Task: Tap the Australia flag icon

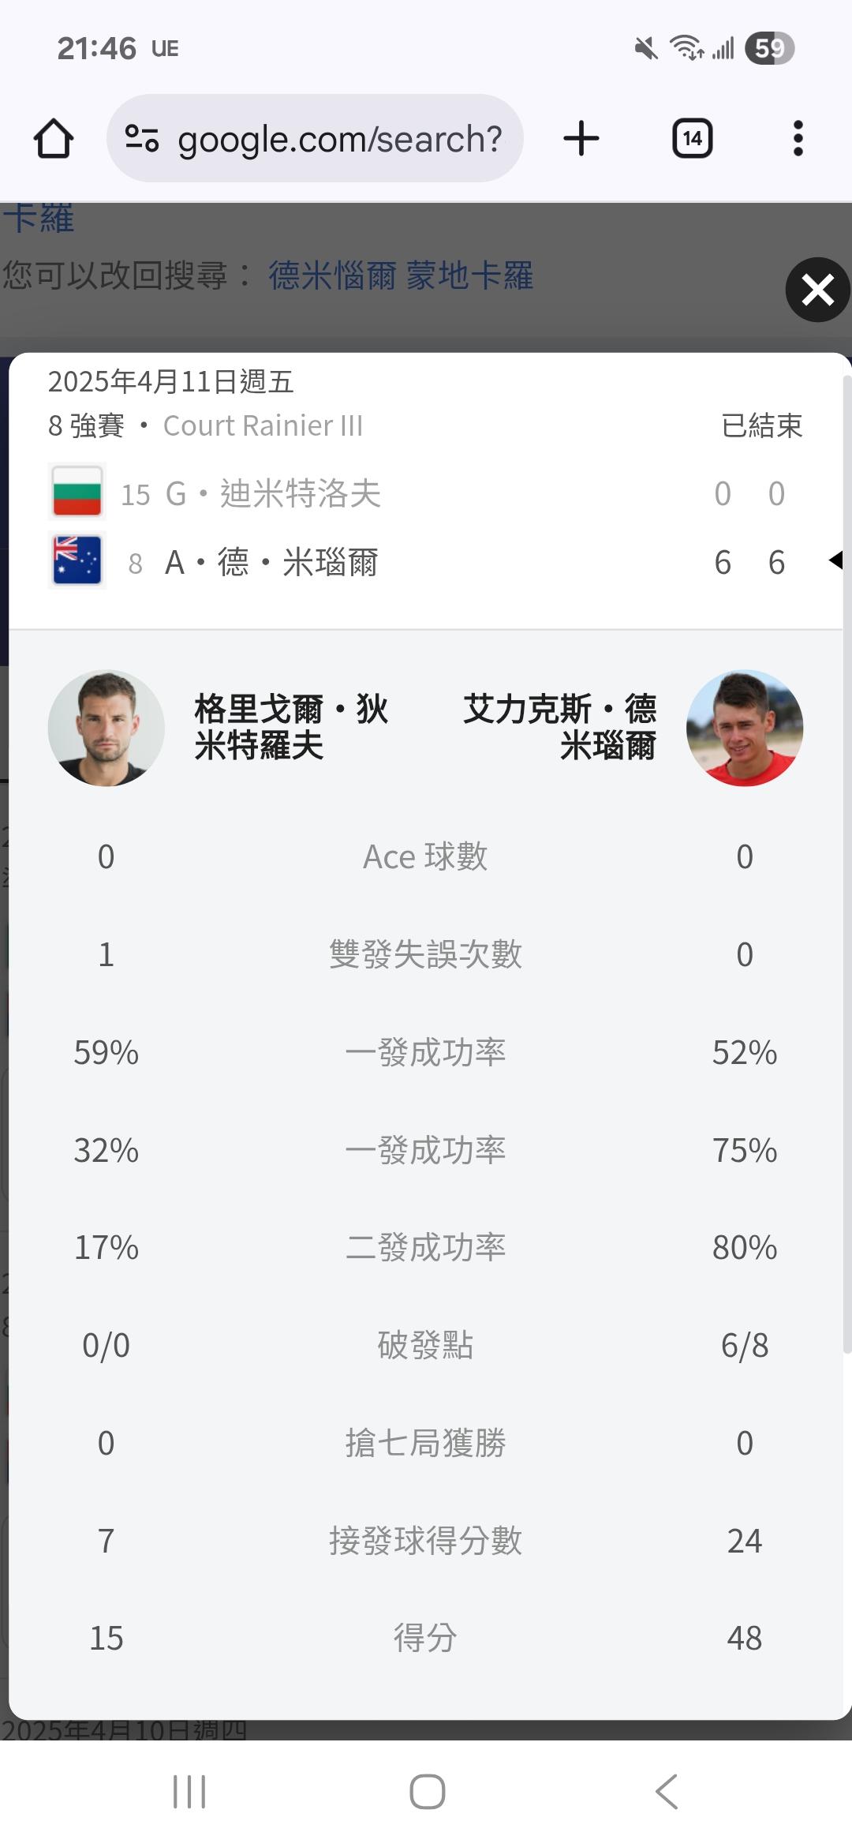Action: (77, 561)
